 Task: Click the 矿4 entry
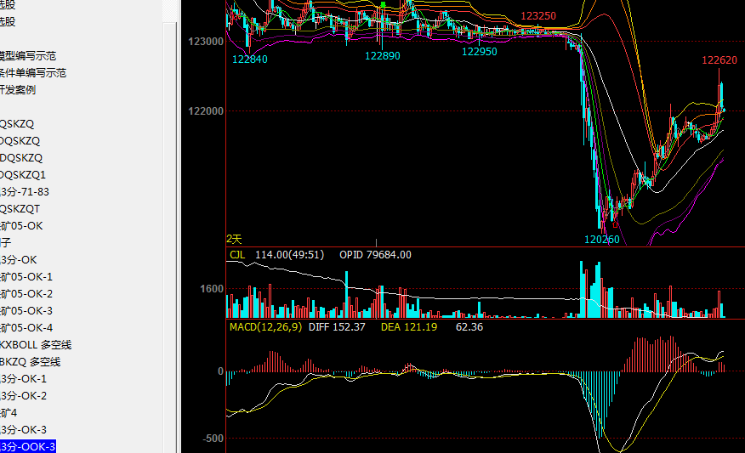(9, 413)
